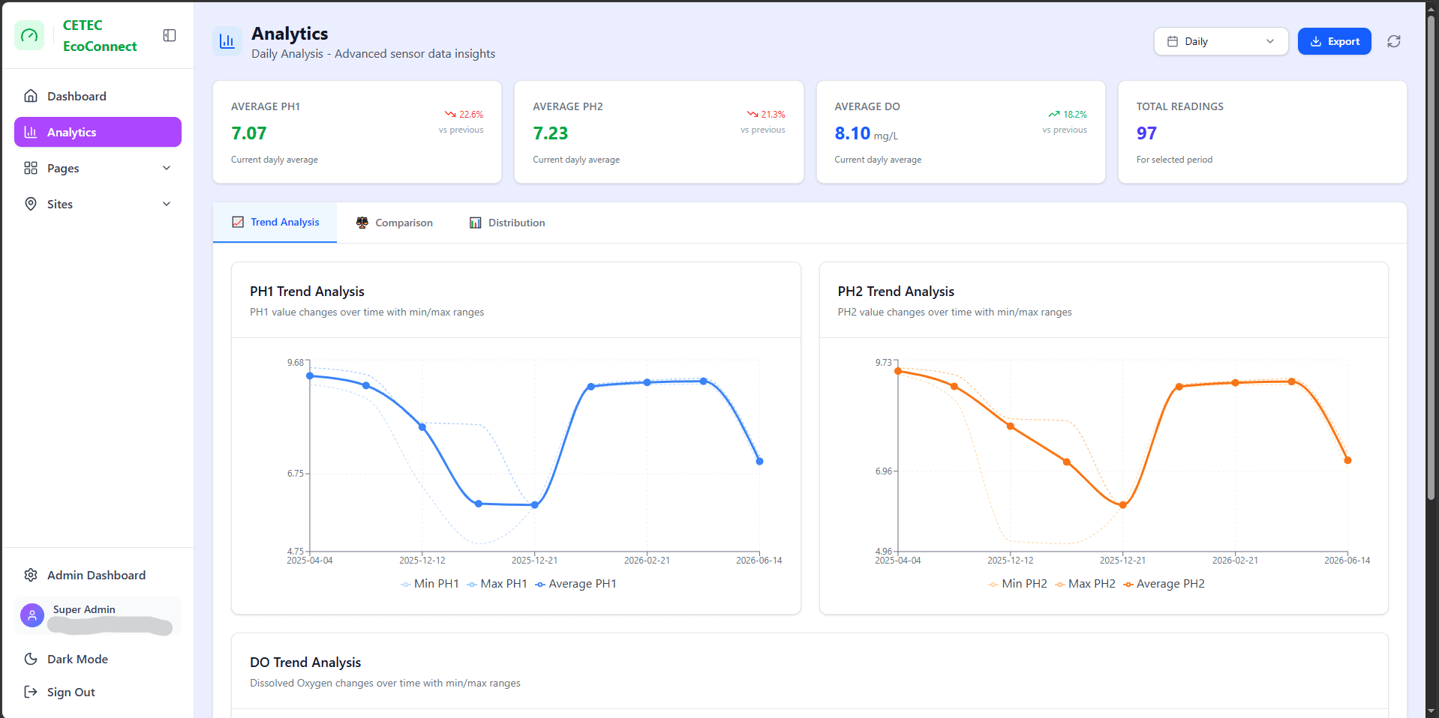
Task: Open the Super Admin profile card
Action: (98, 616)
